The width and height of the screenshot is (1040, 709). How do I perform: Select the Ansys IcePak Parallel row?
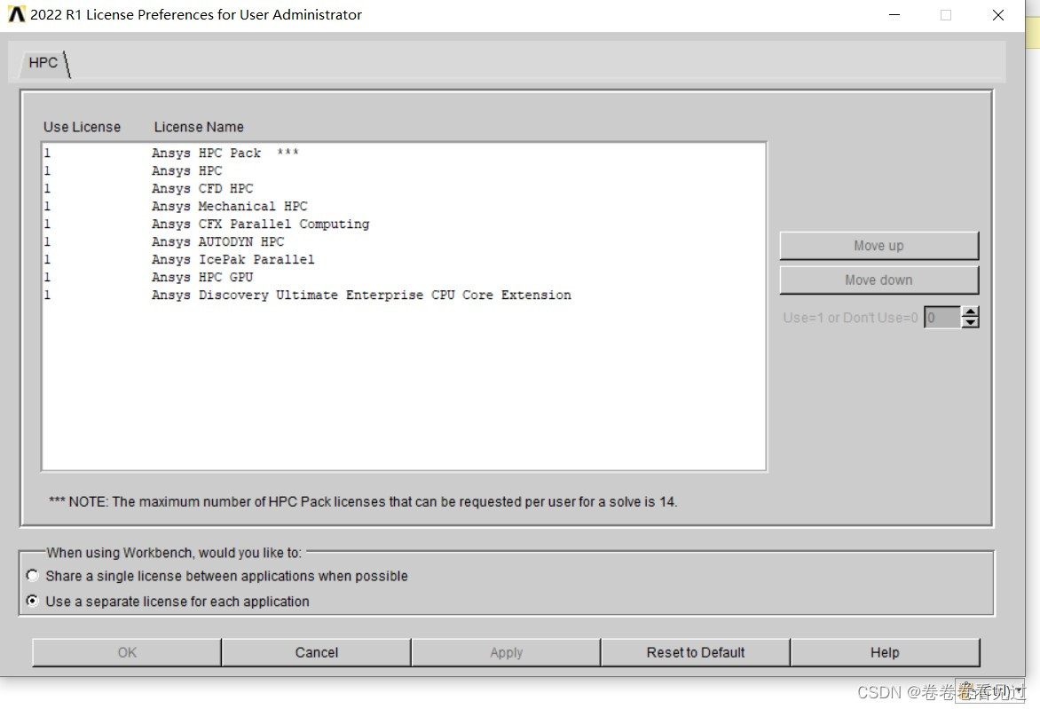[404, 259]
